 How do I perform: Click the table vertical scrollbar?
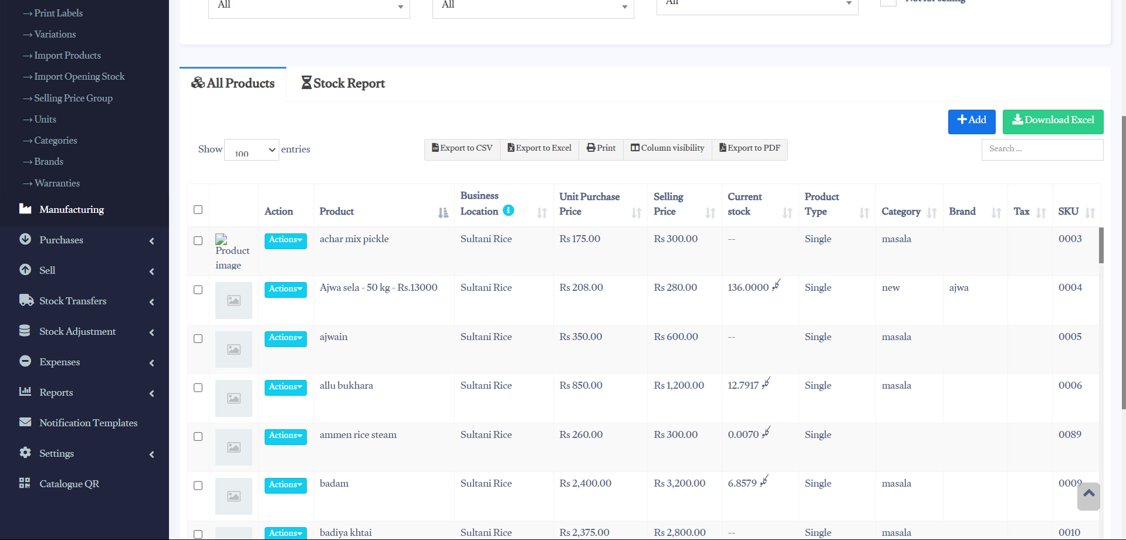click(x=1101, y=245)
